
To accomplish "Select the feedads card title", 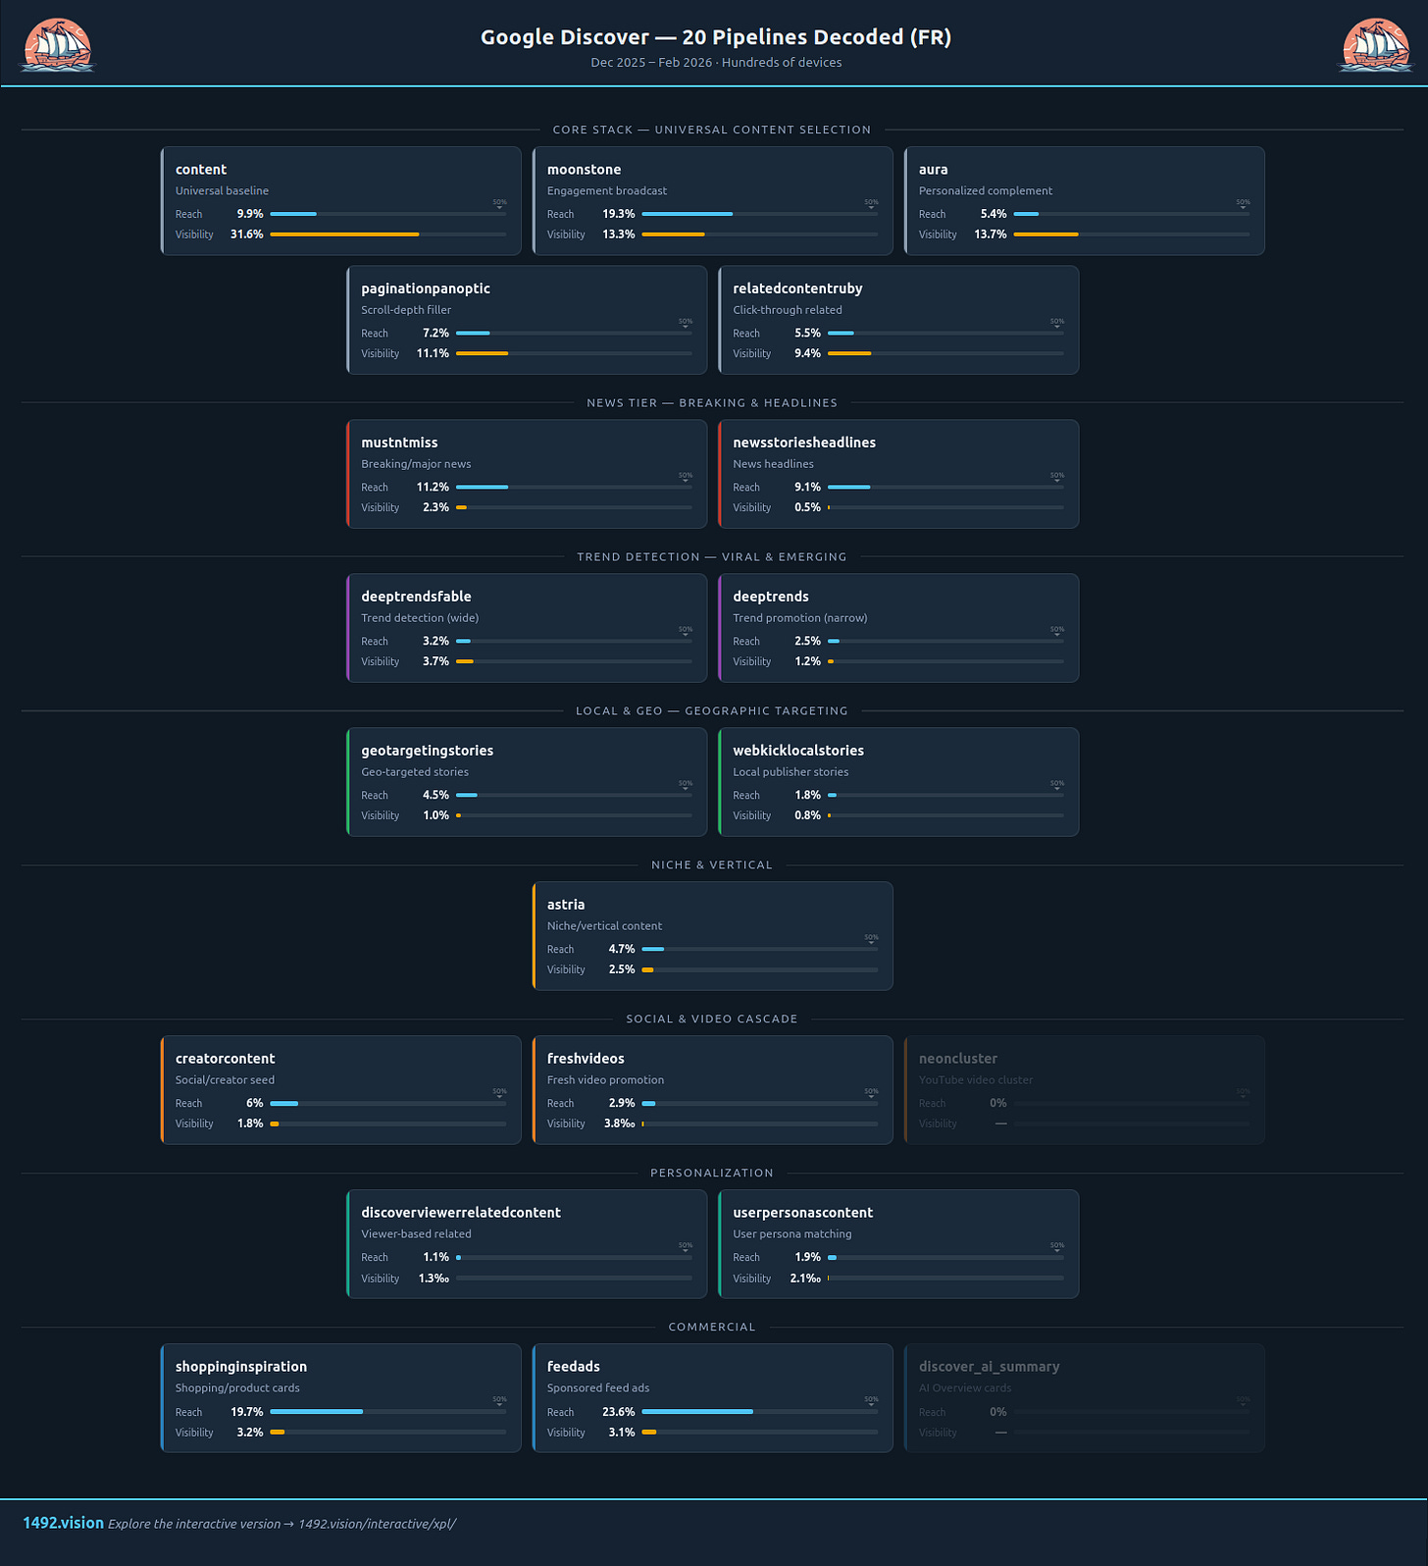I will pyautogui.click(x=574, y=1367).
